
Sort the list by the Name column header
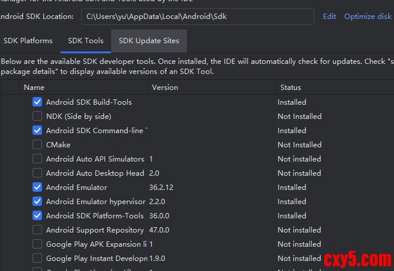pyautogui.click(x=83, y=88)
